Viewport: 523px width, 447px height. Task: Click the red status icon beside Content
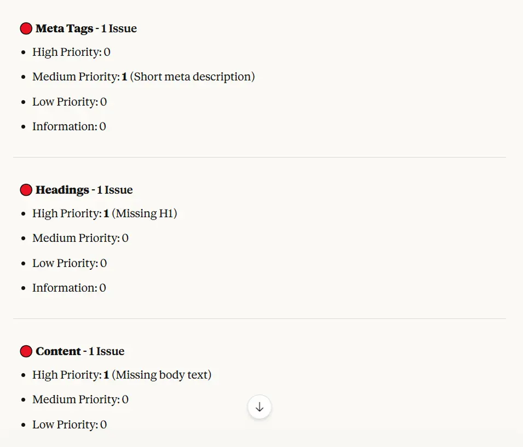click(x=26, y=351)
